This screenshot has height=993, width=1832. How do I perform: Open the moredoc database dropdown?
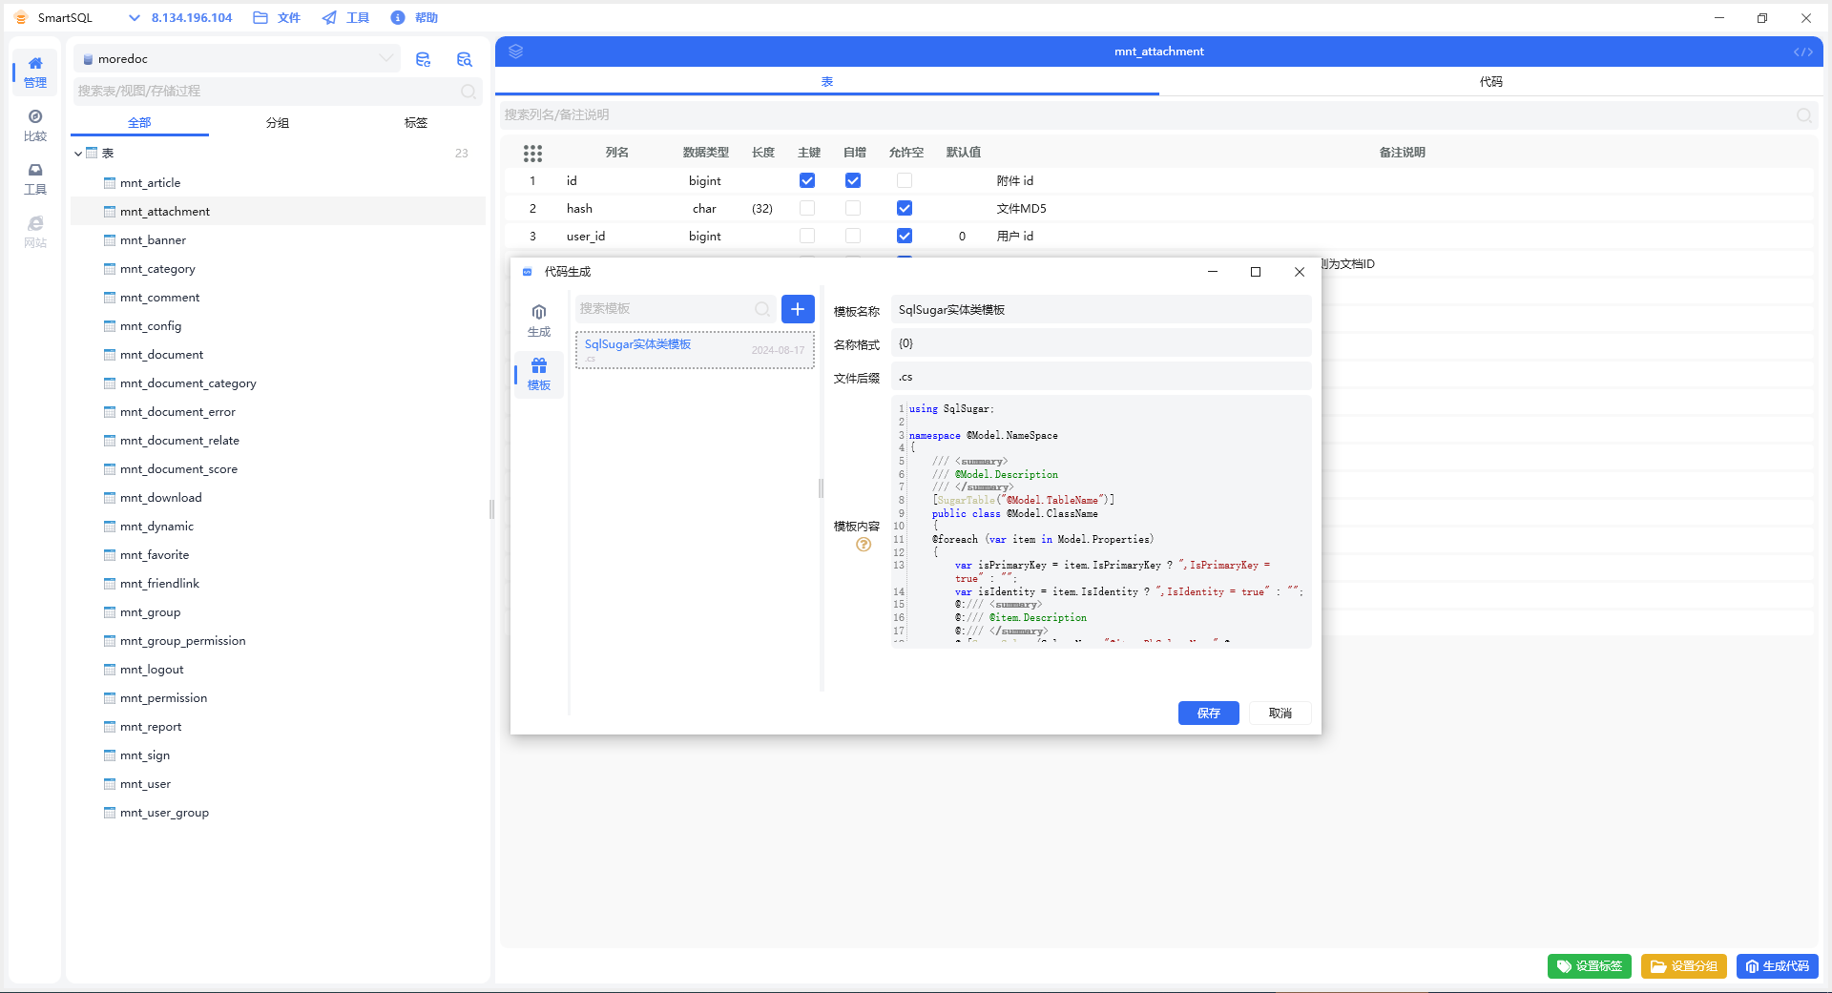click(x=237, y=59)
